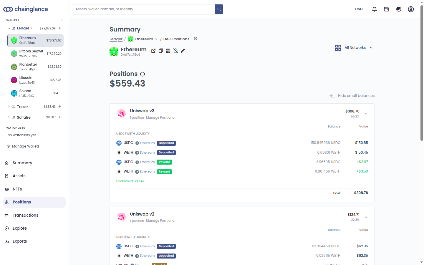The width and height of the screenshot is (424, 265).
Task: Click Manage Positions link for Uniswap v3
Action: [162, 118]
